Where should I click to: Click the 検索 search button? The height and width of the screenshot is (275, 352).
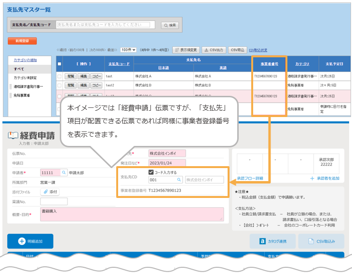[x=170, y=25]
